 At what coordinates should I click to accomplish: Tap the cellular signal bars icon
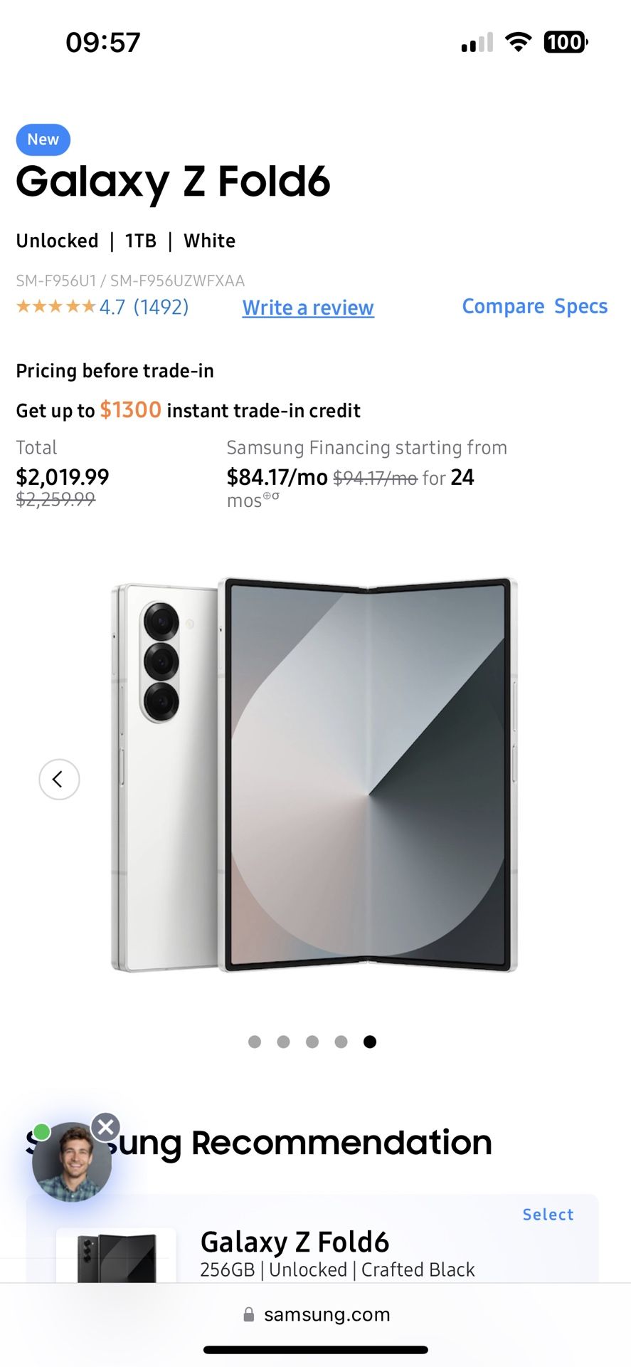pyautogui.click(x=477, y=43)
